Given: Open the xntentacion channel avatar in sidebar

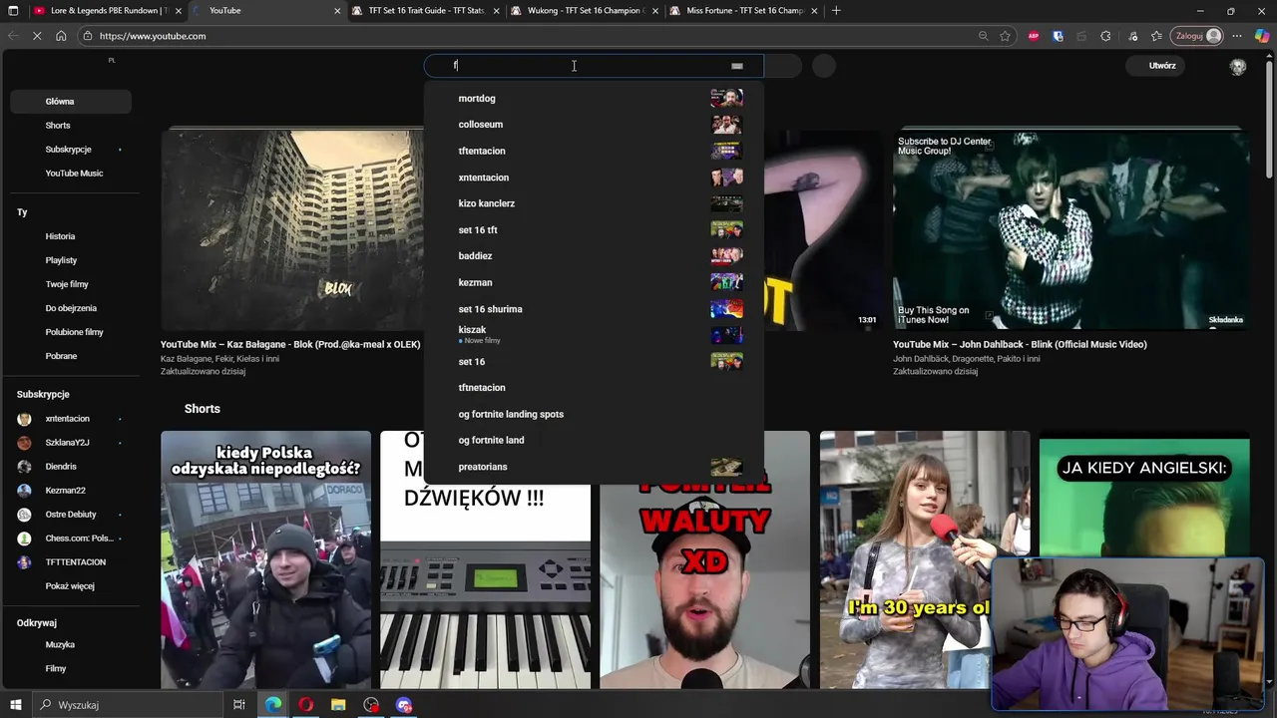Looking at the screenshot, I should click(x=24, y=419).
